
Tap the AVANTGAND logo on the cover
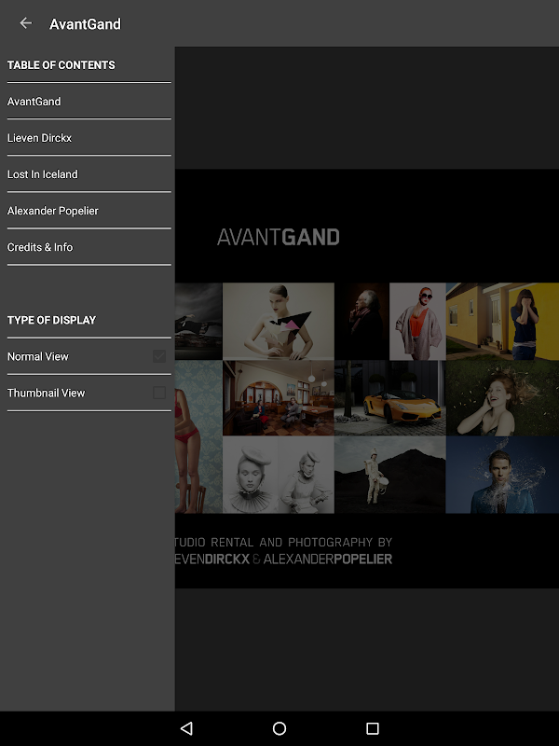coord(278,237)
